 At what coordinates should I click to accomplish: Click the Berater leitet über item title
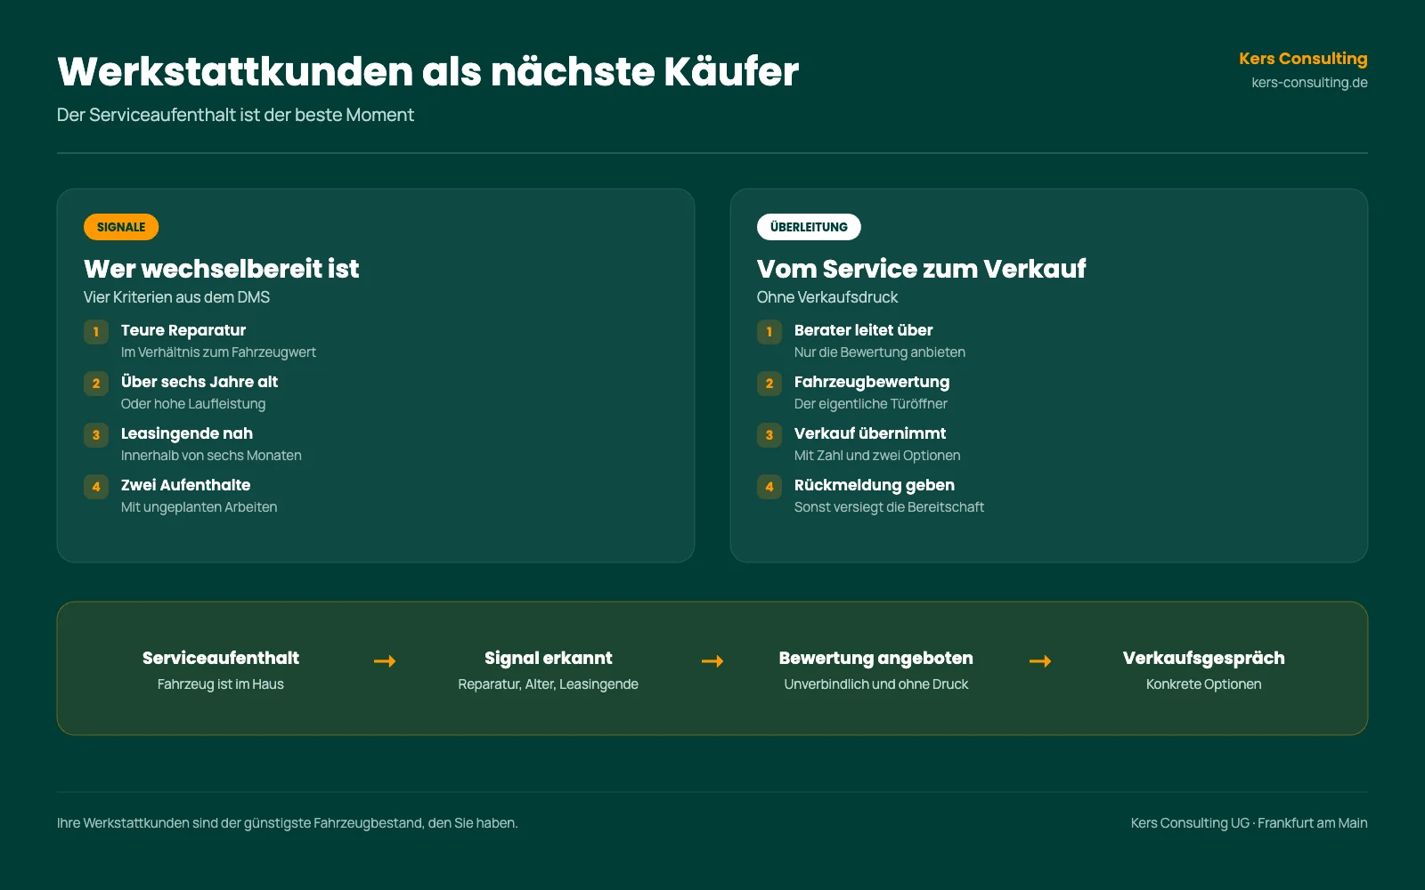(863, 330)
